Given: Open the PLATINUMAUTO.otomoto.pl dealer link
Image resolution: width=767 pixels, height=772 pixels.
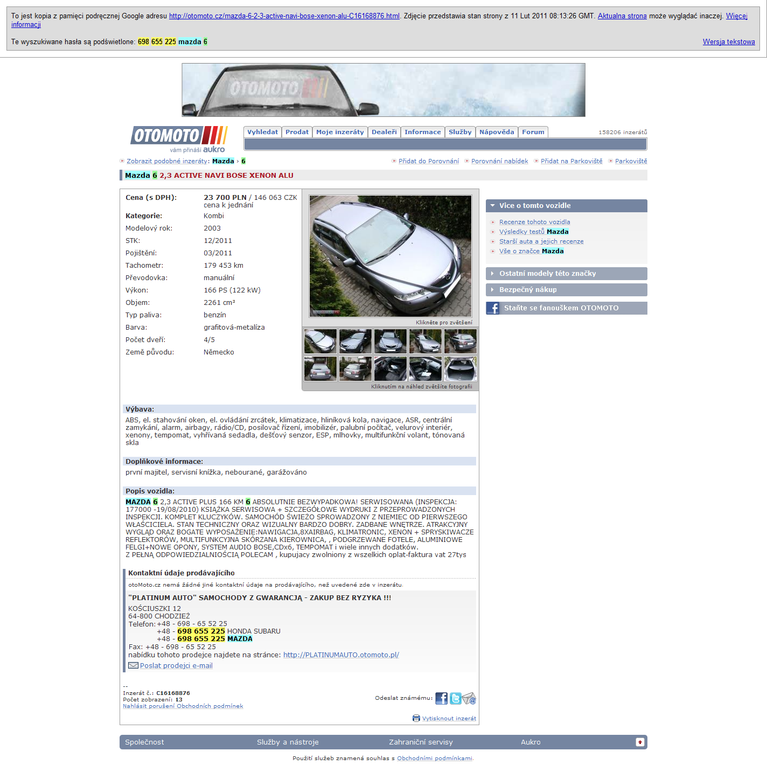Looking at the screenshot, I should (x=341, y=655).
